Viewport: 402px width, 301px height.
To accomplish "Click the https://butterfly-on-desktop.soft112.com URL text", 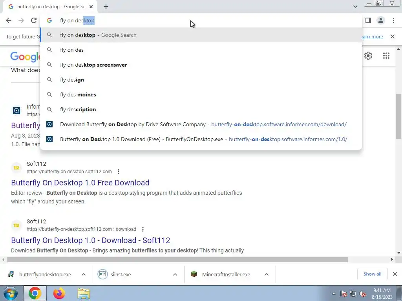I will [x=69, y=172].
